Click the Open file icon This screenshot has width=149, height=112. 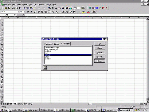[6, 8]
